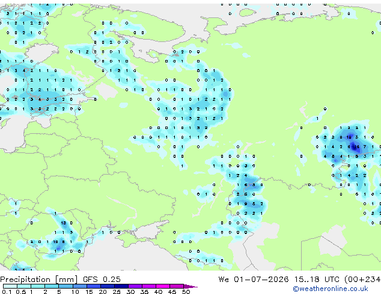Click the 20–25 mm legend color

click(x=108, y=286)
